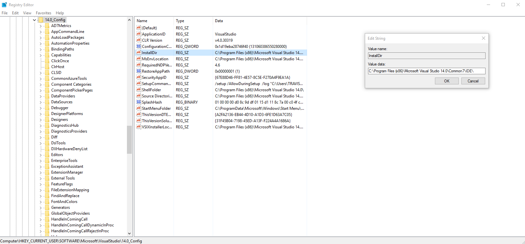Click the RestoreAppPath DWORD icon
The image size is (525, 244).
[x=139, y=71]
